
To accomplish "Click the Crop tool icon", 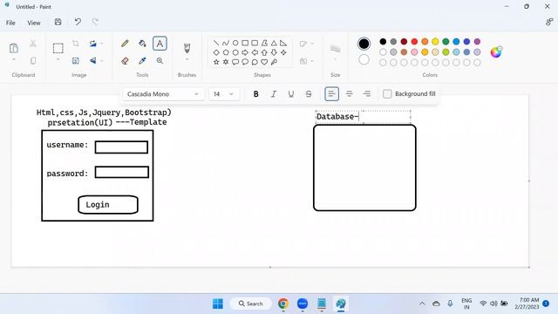I will (76, 44).
